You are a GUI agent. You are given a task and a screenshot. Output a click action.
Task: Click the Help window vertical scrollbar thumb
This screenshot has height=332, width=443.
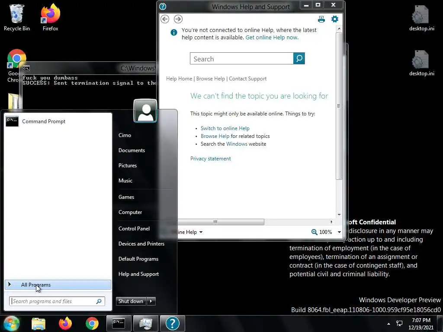coord(339,106)
